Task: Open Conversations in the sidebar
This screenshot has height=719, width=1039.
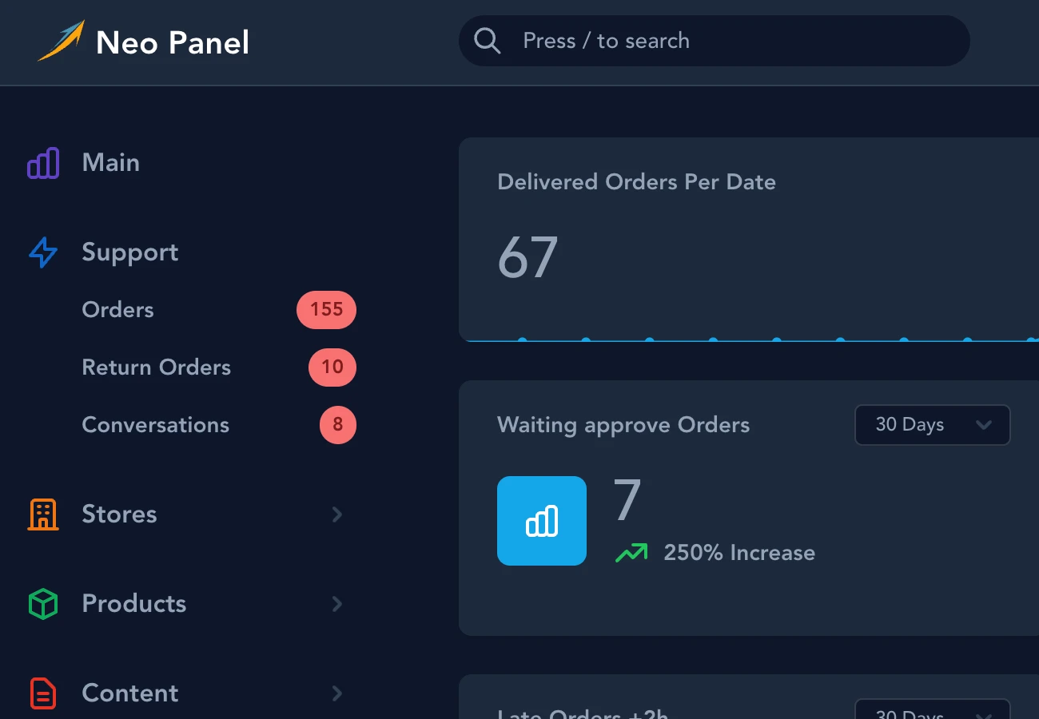Action: point(156,425)
